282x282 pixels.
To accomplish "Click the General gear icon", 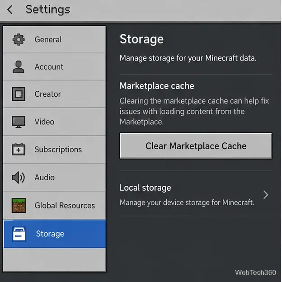I will tap(19, 40).
